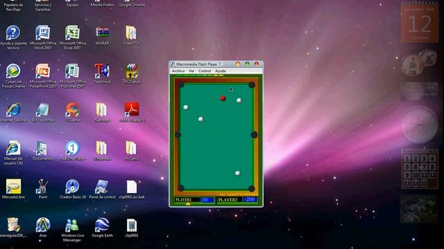Click the white ball beside the red ball

pyautogui.click(x=239, y=100)
